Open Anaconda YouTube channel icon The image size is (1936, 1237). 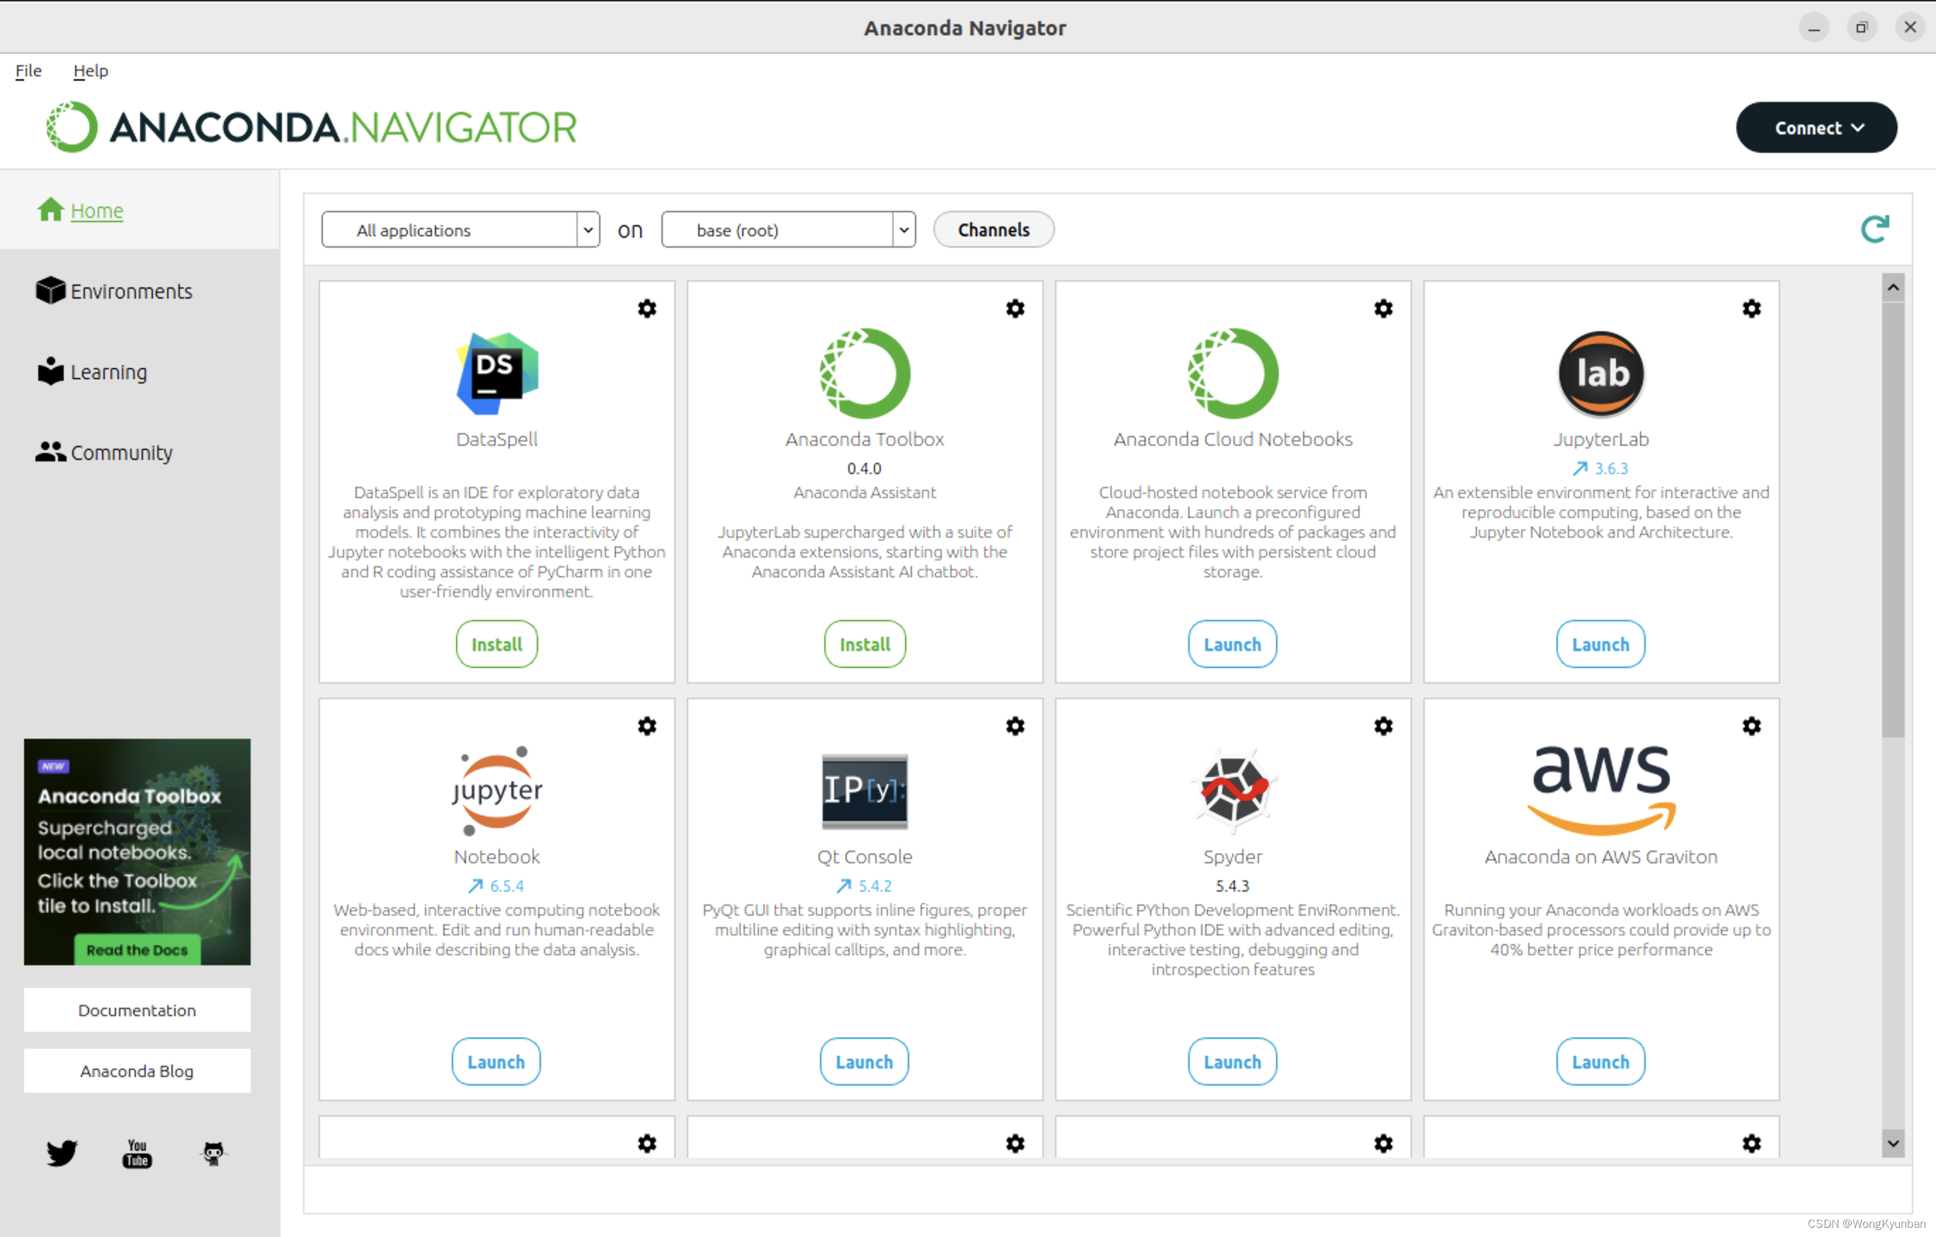(x=137, y=1153)
